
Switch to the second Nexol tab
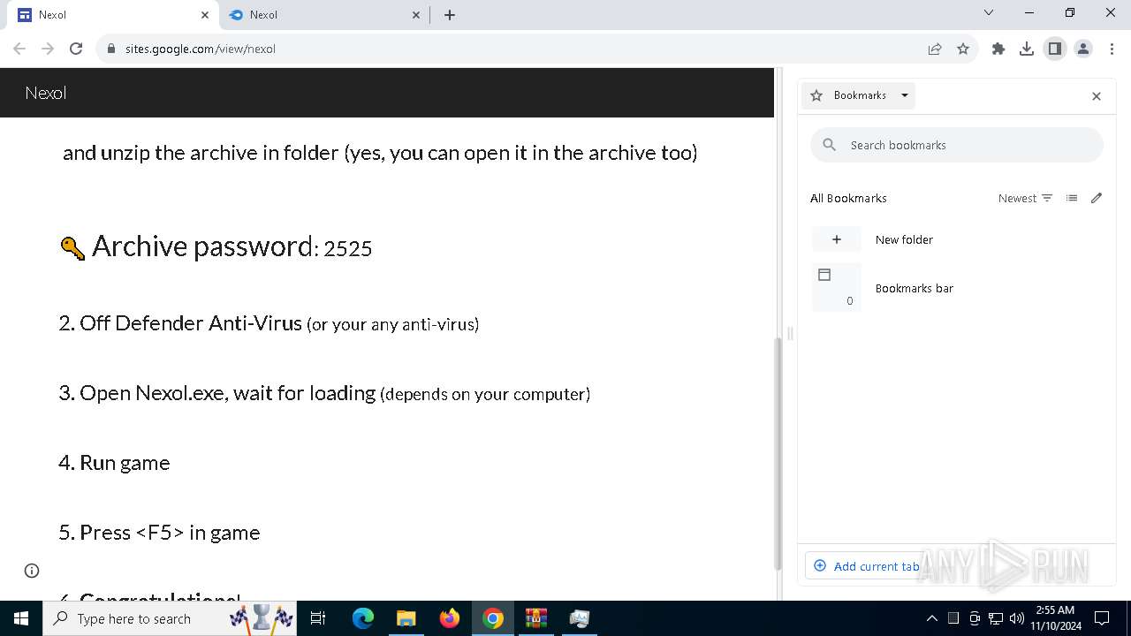323,15
